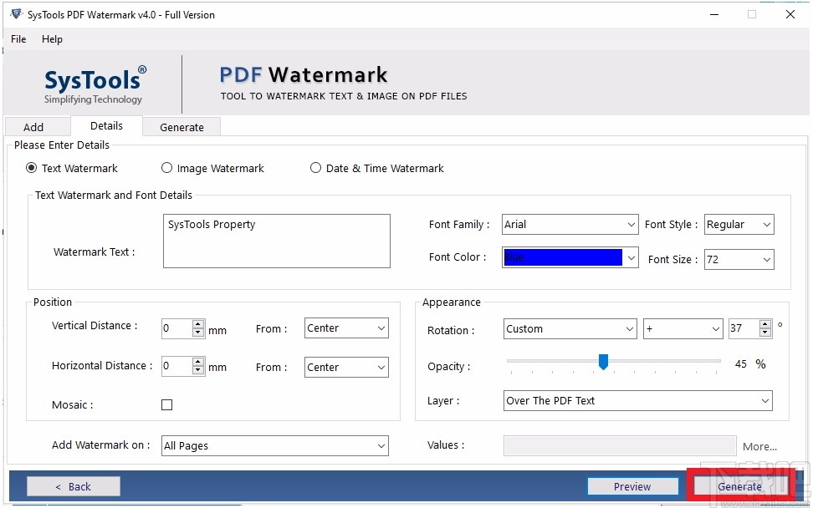Click the SysTools logo in the header
The image size is (813, 508).
[94, 83]
